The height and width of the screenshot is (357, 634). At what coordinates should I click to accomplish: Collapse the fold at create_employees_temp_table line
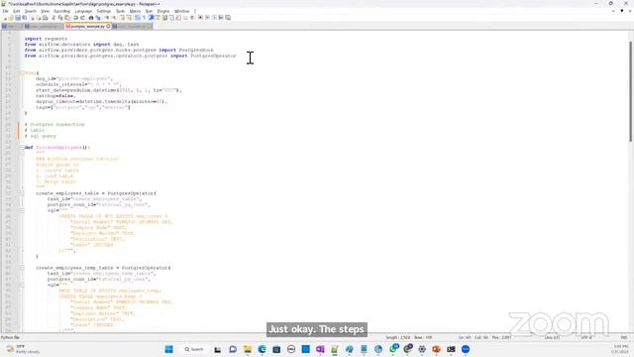tap(22, 268)
